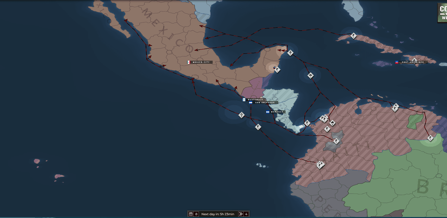Select the naval anchor unit in the Pacific
The height and width of the screenshot is (218, 447).
pyautogui.click(x=241, y=115)
